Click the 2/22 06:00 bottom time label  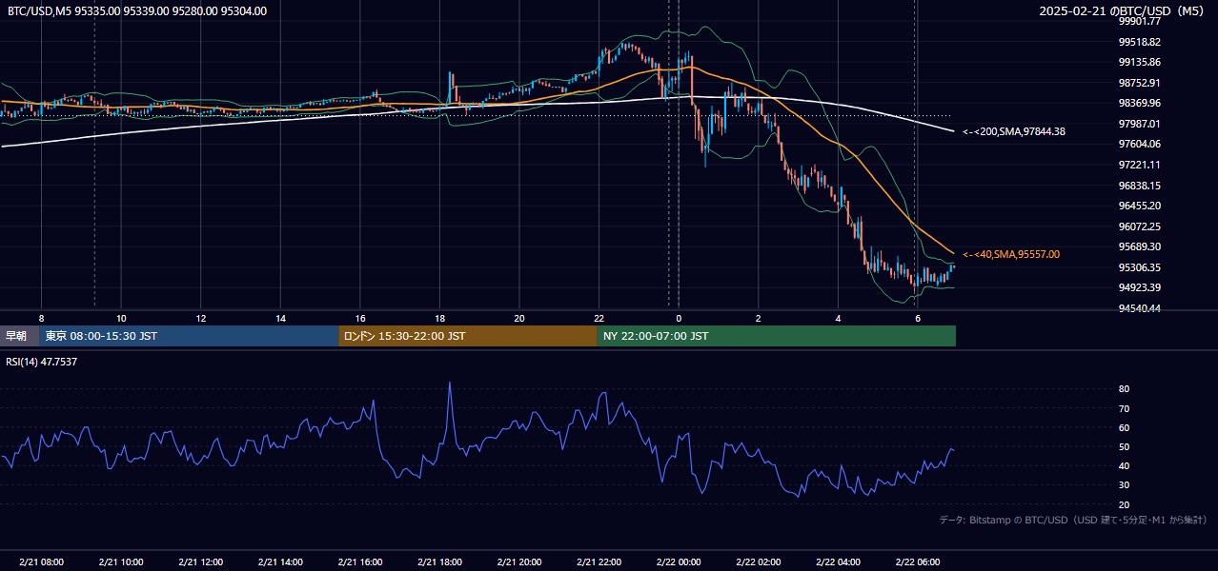point(917,562)
